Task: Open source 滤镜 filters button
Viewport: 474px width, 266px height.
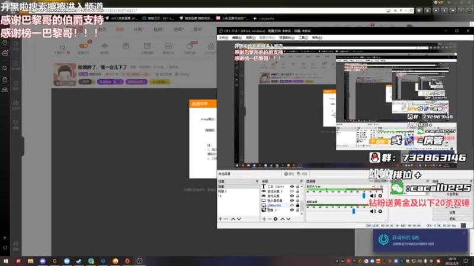Action: tap(302, 174)
